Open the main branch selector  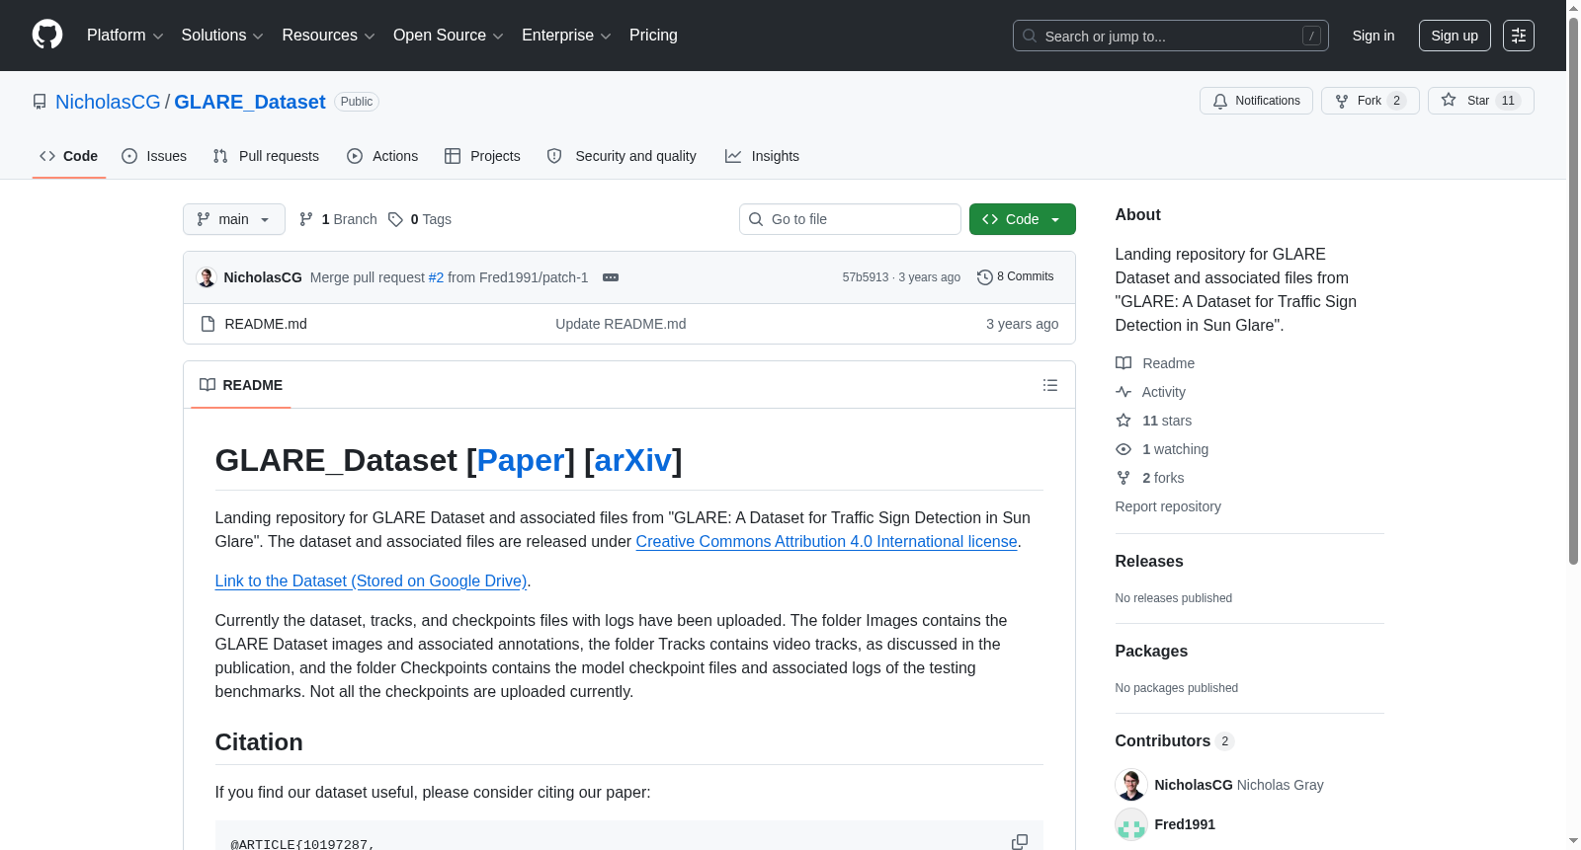click(234, 219)
